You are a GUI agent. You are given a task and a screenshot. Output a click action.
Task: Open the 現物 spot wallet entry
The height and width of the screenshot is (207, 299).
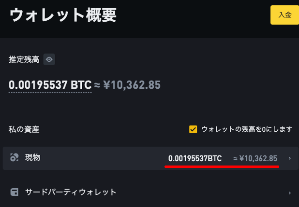[x=32, y=157]
